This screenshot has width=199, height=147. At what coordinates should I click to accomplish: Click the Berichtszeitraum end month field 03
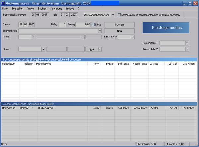pos(67,15)
